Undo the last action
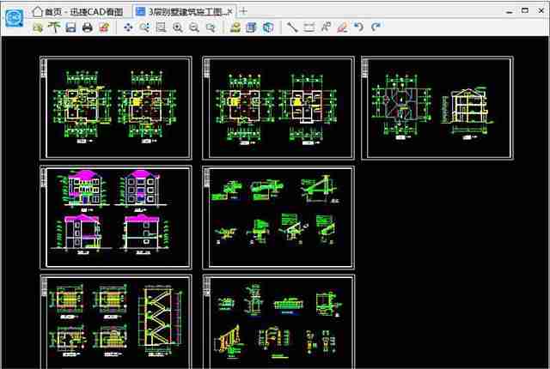 coord(358,27)
